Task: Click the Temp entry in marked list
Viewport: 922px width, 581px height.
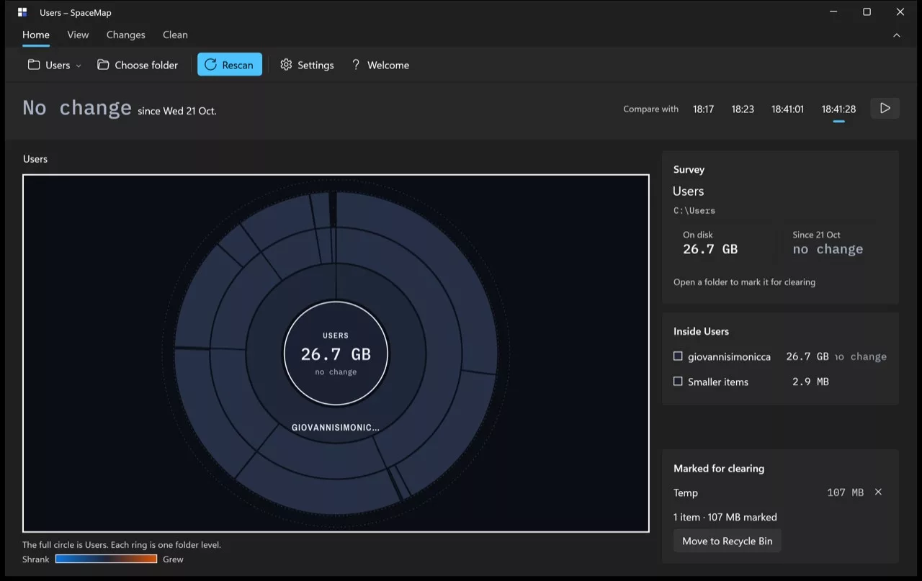Action: click(686, 493)
